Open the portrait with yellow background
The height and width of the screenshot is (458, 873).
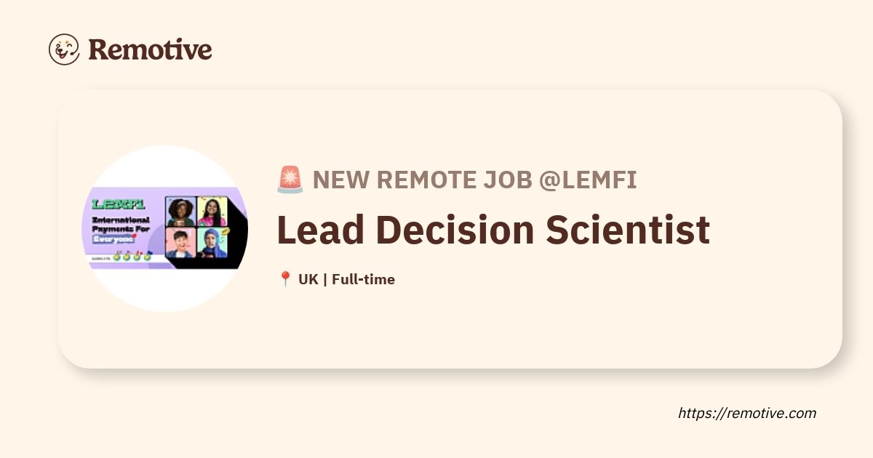pos(212,212)
